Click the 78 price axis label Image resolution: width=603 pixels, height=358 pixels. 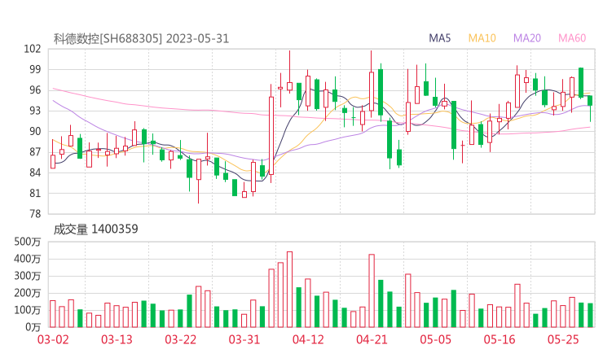[35, 214]
